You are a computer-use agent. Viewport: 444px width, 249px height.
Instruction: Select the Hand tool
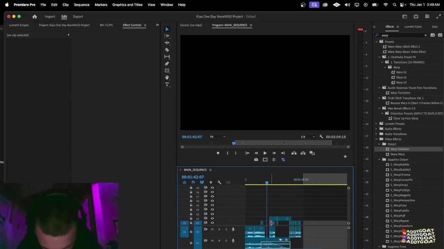pos(167,77)
